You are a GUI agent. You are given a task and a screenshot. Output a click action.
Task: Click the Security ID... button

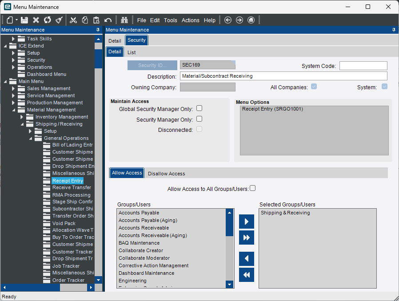(x=152, y=65)
